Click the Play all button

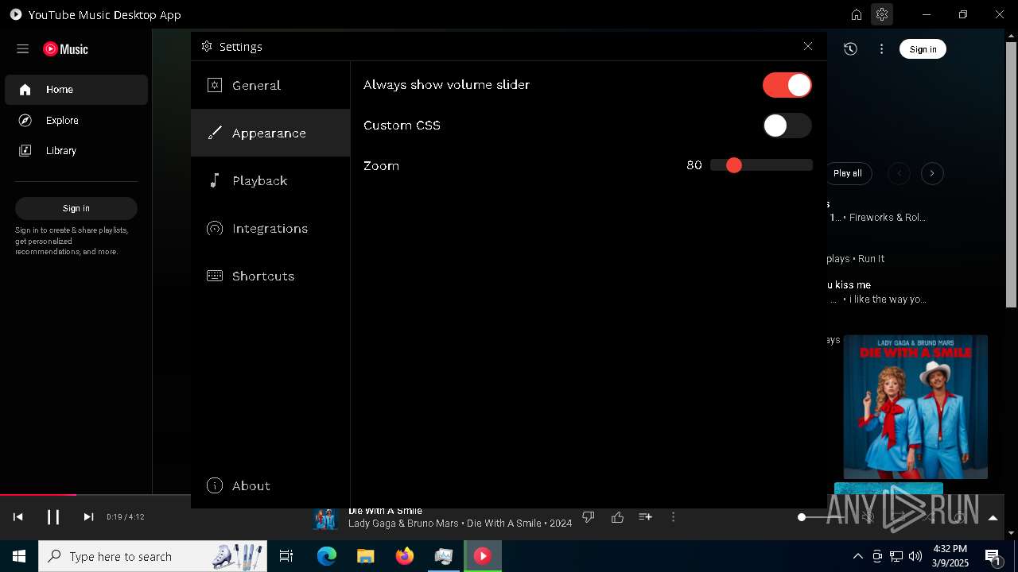point(847,173)
